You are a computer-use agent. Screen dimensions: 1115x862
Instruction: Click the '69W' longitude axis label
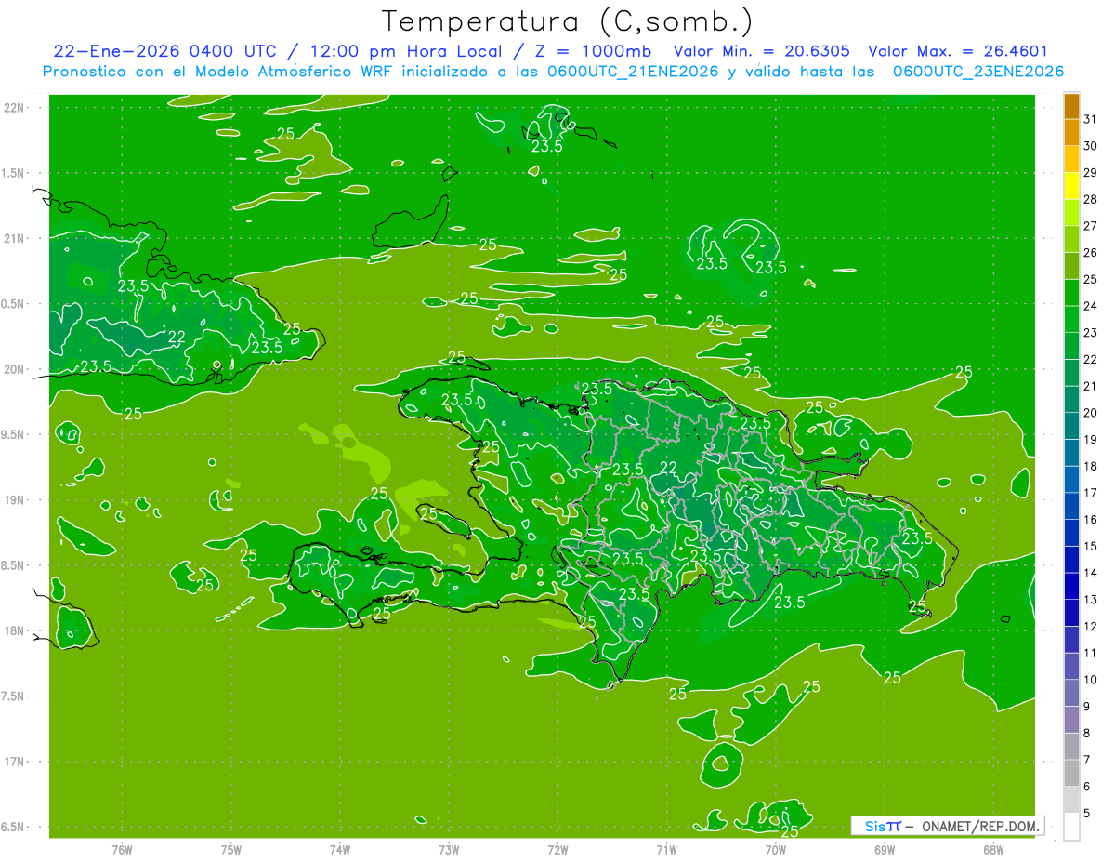click(x=885, y=850)
